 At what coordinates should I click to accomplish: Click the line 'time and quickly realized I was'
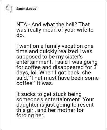54,51
